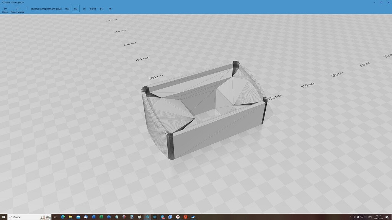Screen dimensions: 392x220
Task: Open File Explorer from the taskbar
Action: [x=70, y=217]
